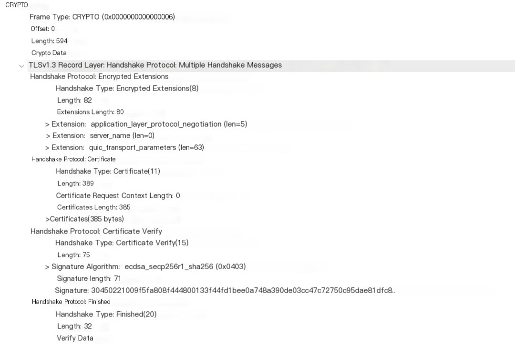Select the Frame Type CRYPTO row
Screen dimensions: 515x346
(102, 17)
